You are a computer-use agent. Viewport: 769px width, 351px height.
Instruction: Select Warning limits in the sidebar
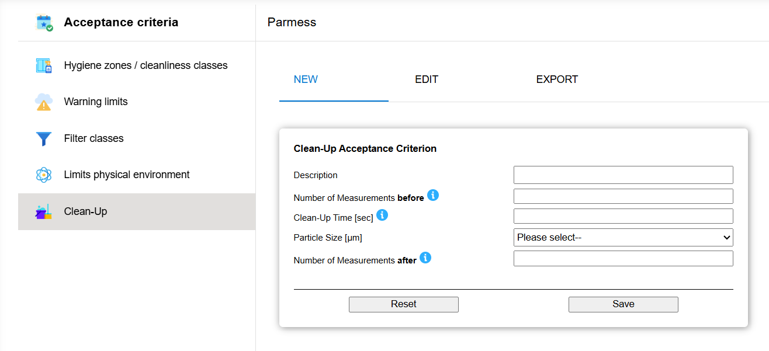coord(95,101)
